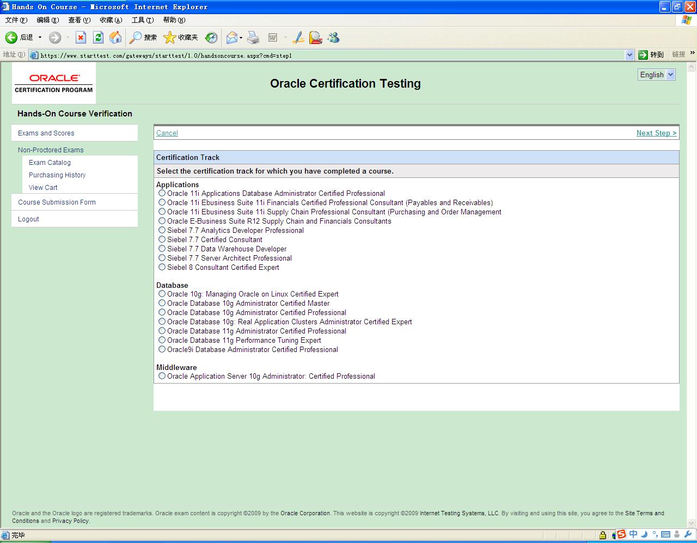Click the address bar URL field

point(332,55)
